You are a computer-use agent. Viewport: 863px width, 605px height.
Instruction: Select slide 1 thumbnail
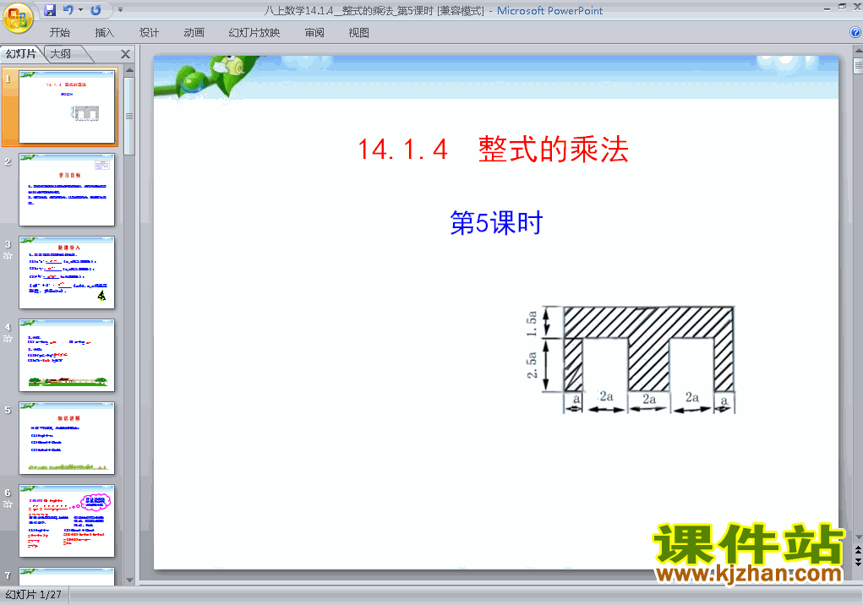[67, 106]
